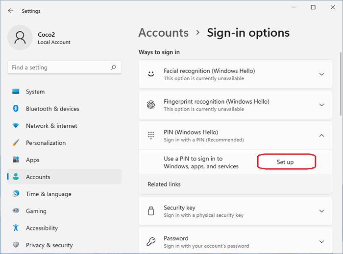The width and height of the screenshot is (343, 254).
Task: Click Security key title text
Action: tap(179, 208)
